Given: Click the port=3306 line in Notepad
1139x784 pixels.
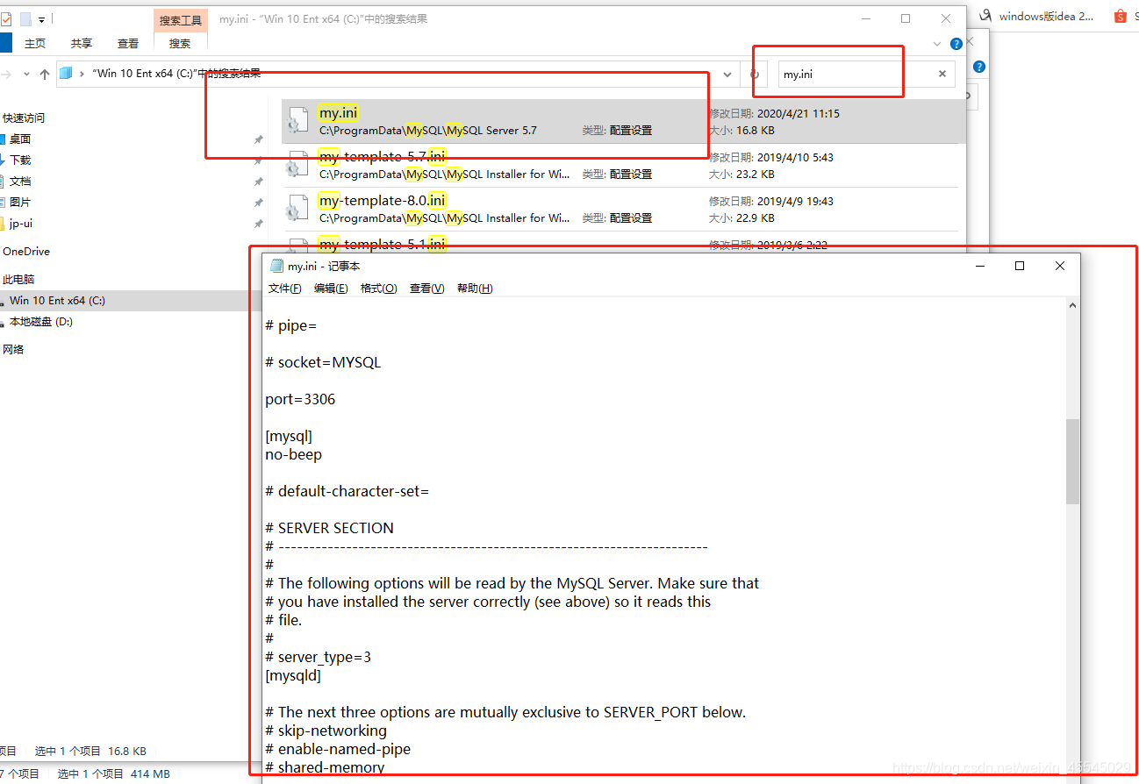Looking at the screenshot, I should pyautogui.click(x=300, y=399).
